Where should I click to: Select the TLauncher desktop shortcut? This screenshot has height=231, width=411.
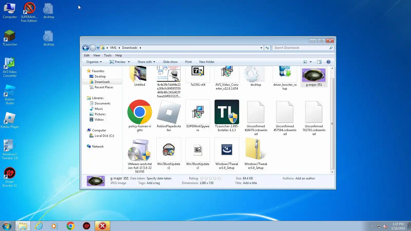pyautogui.click(x=10, y=38)
